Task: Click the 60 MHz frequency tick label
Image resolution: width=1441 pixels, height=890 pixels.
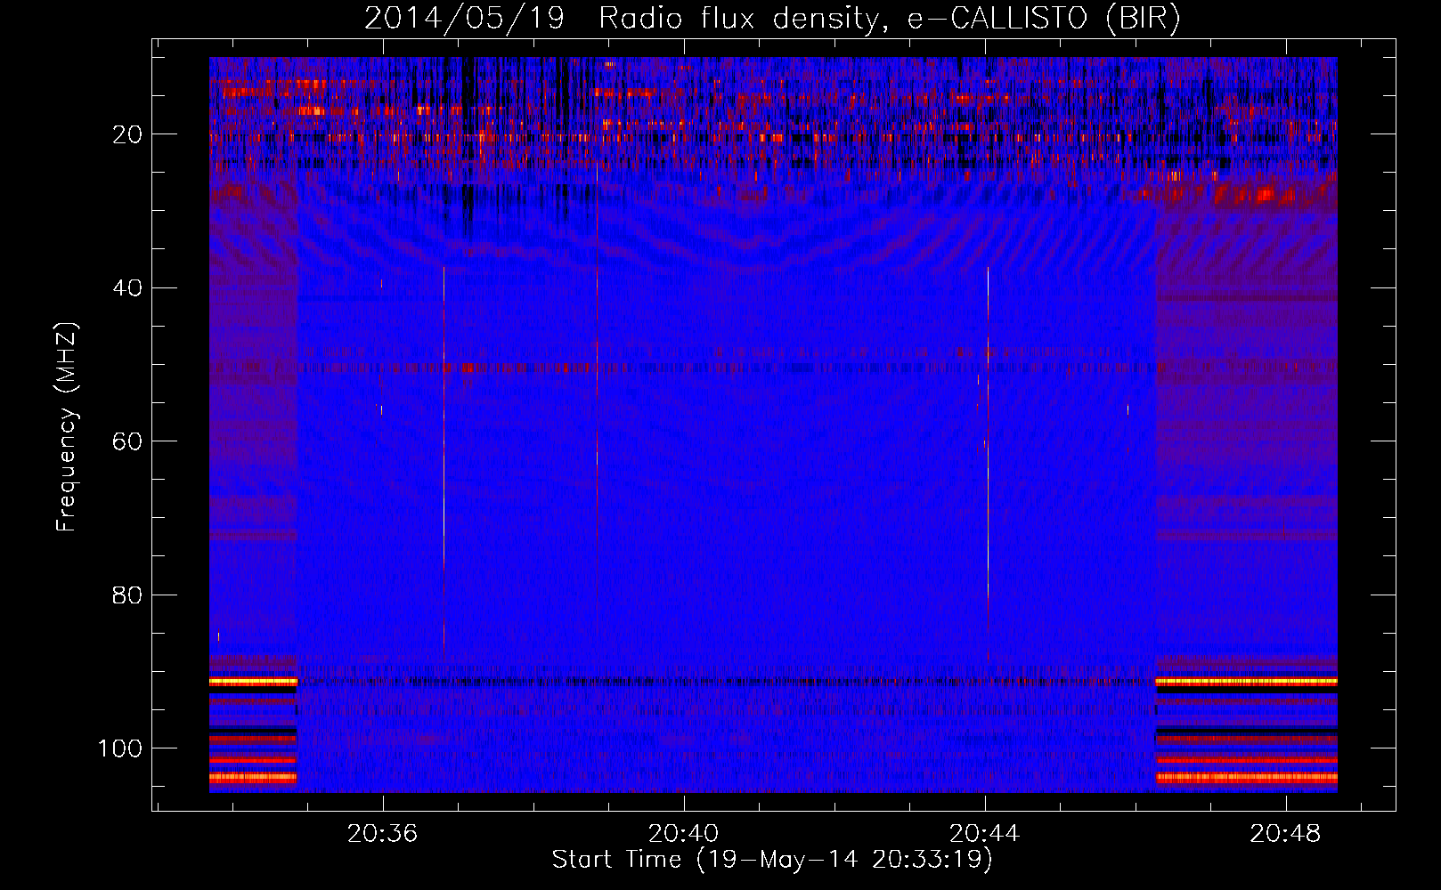Action: coord(128,441)
